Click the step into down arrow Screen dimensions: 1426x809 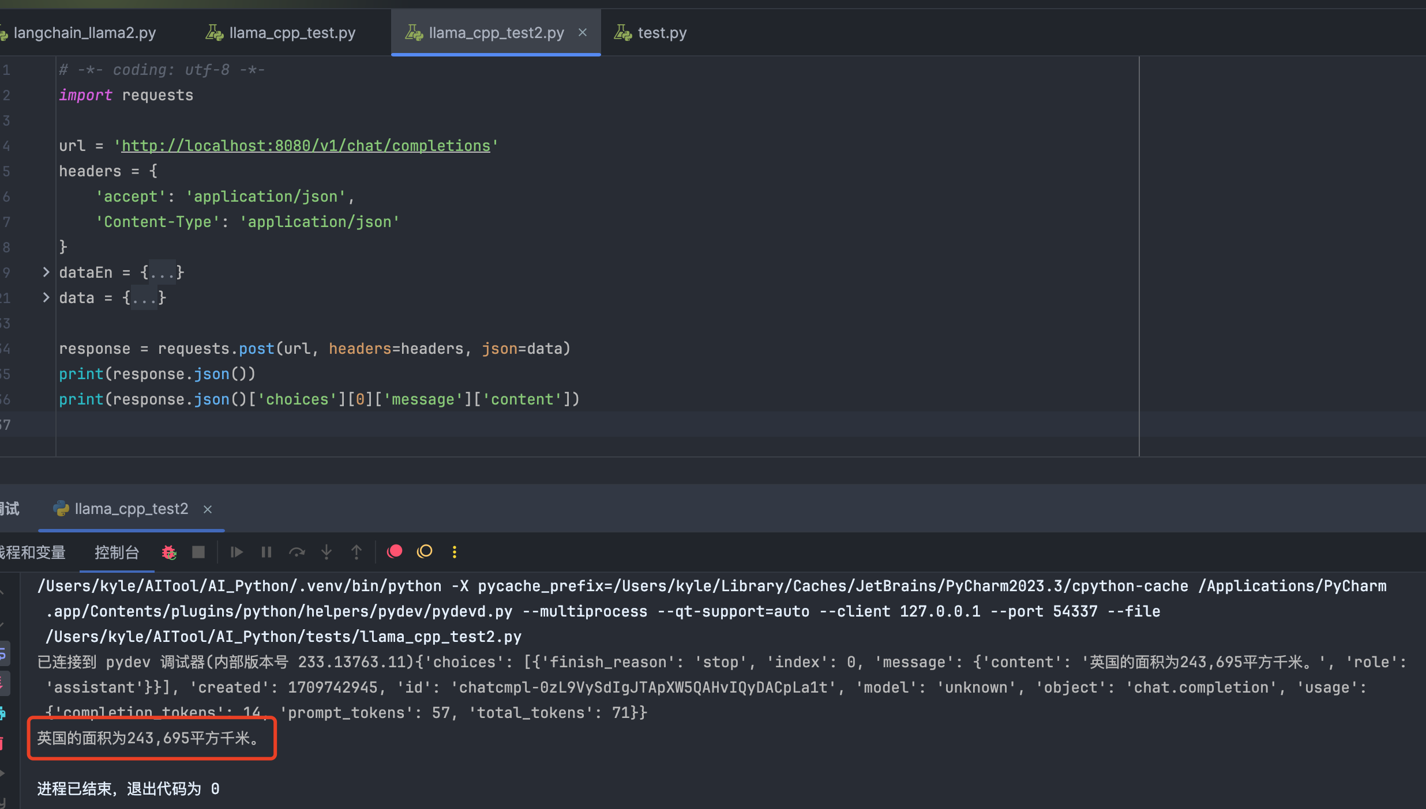327,552
